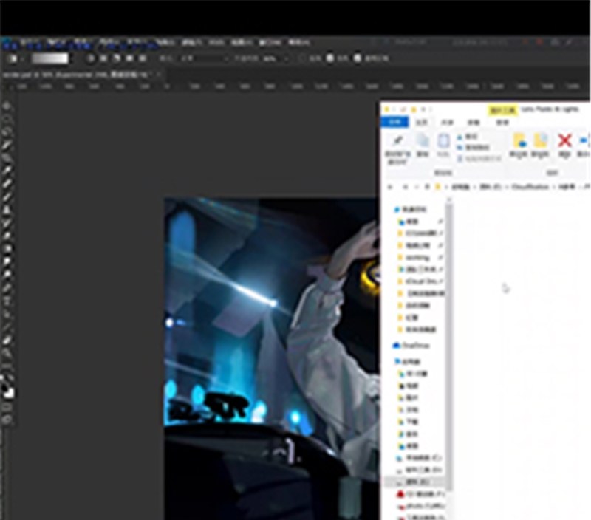
Task: Choose the Reflected Gradient style icon
Action: pyautogui.click(x=130, y=58)
